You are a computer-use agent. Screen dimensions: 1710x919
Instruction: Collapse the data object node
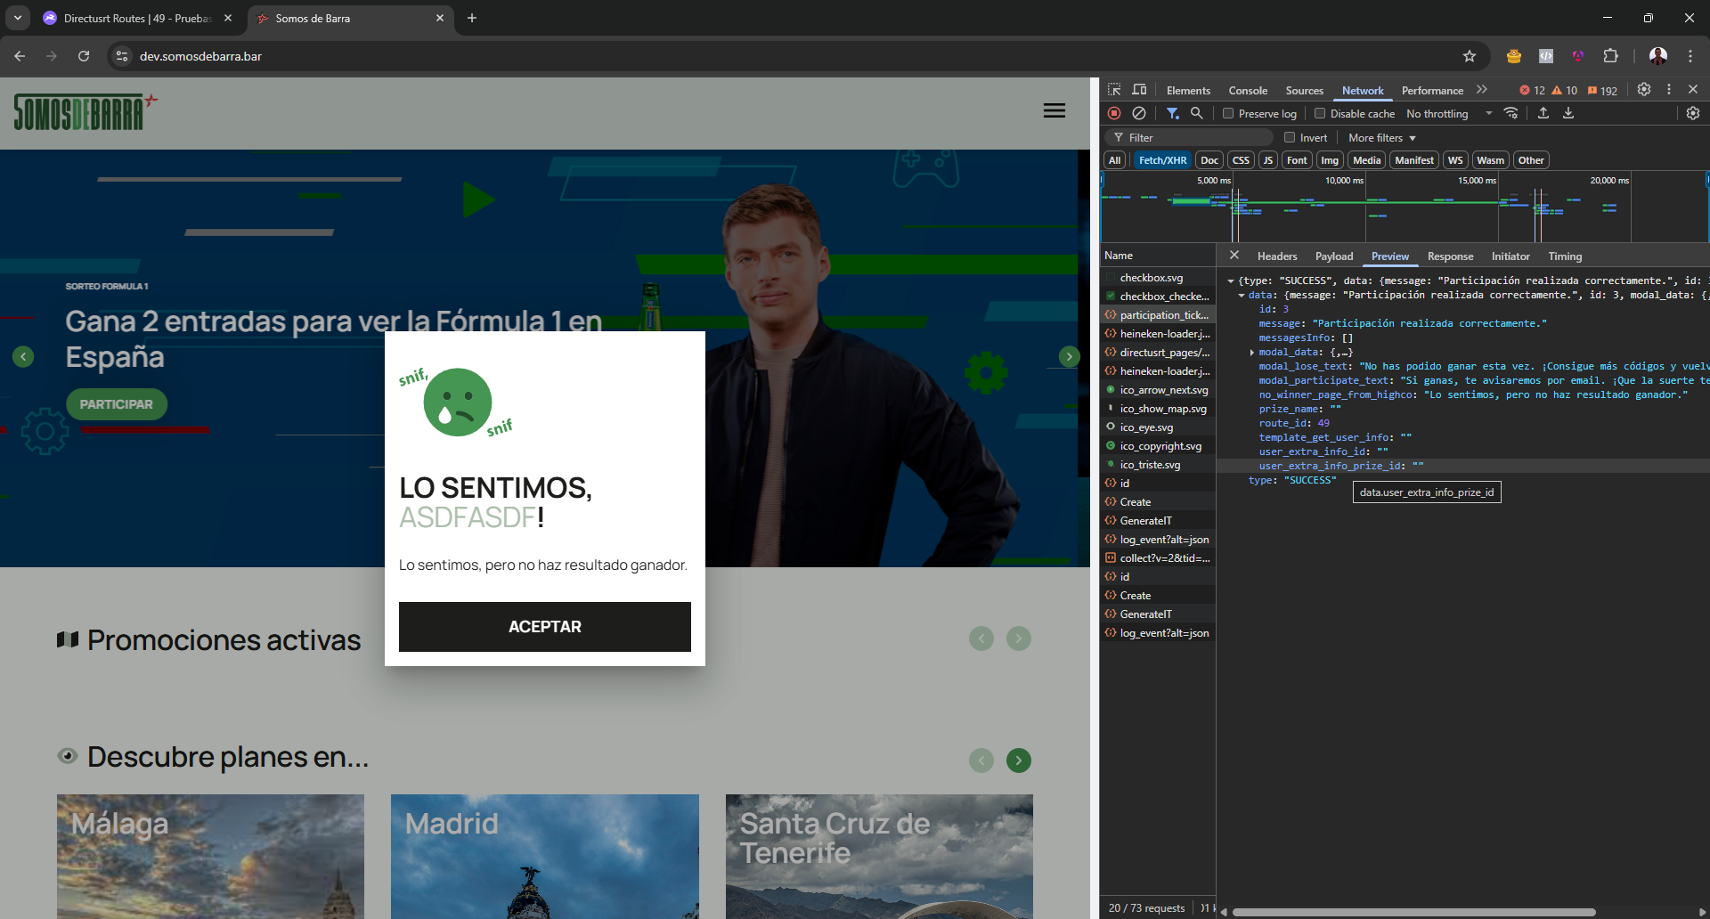(1242, 296)
